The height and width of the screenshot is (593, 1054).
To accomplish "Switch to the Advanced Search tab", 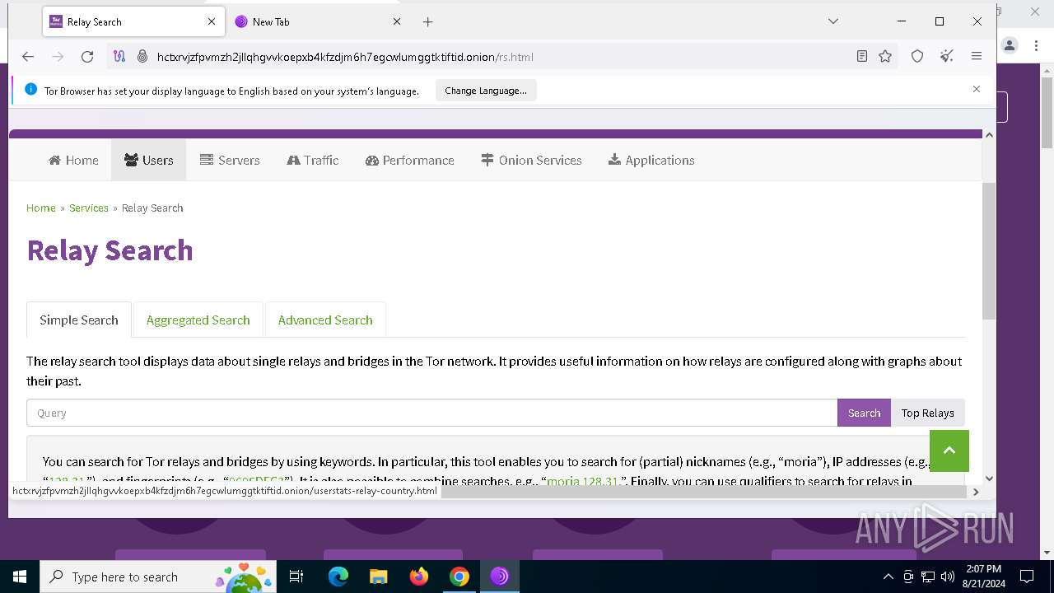I will (325, 320).
